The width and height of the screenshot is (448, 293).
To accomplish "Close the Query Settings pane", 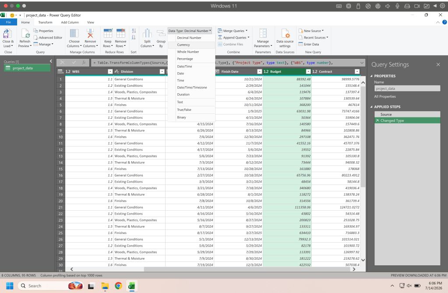I will click(438, 65).
